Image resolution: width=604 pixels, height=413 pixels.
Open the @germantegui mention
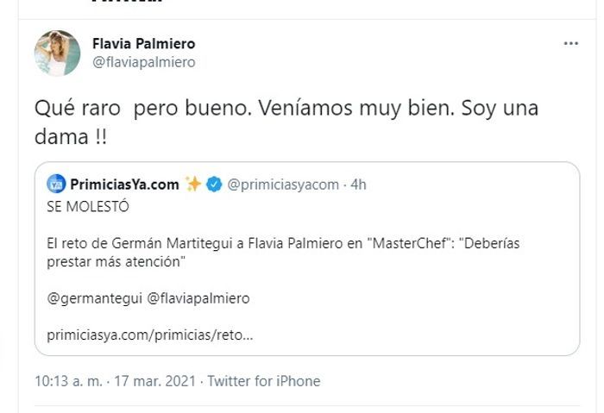pos(93,297)
